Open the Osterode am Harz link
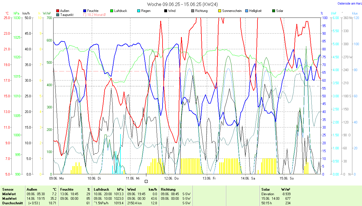 tap(349, 3)
